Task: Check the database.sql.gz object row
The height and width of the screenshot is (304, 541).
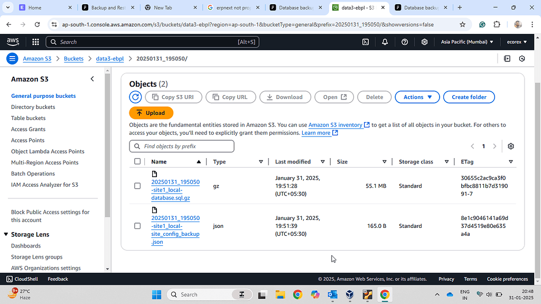Action: (137, 186)
